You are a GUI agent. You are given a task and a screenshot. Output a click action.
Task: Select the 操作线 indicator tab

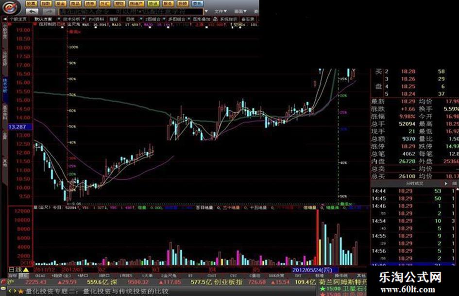[x=341, y=276]
